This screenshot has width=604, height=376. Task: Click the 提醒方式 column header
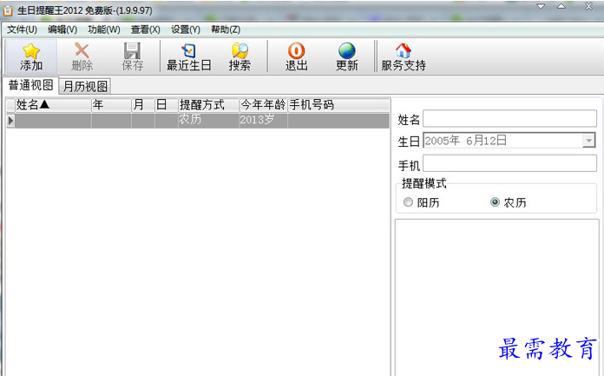click(208, 105)
